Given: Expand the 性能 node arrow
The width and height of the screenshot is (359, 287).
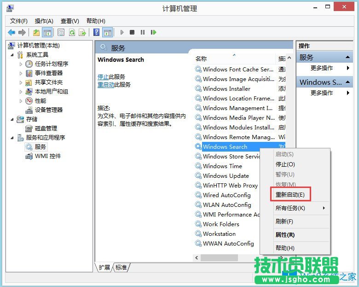Looking at the screenshot, I should click(x=21, y=101).
